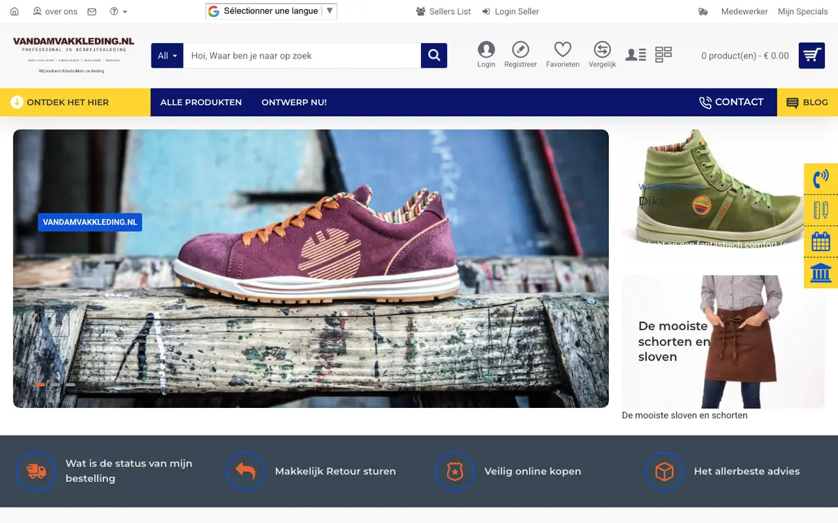Click the grid layout icon
Viewport: 838px width, 523px height.
pos(663,55)
